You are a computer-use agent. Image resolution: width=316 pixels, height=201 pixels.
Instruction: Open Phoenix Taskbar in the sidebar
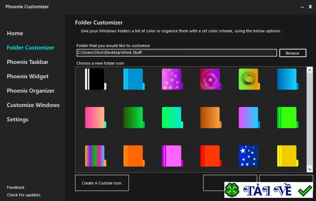coord(28,62)
